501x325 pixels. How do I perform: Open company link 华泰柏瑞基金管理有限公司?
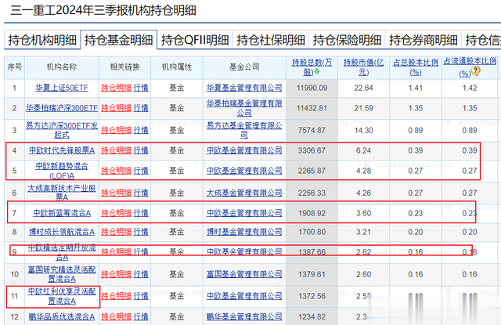click(x=244, y=108)
